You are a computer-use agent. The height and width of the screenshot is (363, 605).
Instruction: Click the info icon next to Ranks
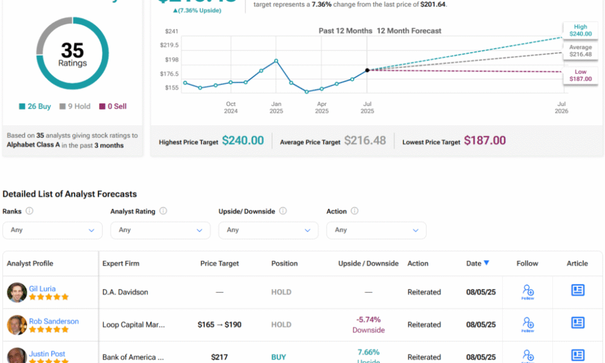[x=29, y=211]
